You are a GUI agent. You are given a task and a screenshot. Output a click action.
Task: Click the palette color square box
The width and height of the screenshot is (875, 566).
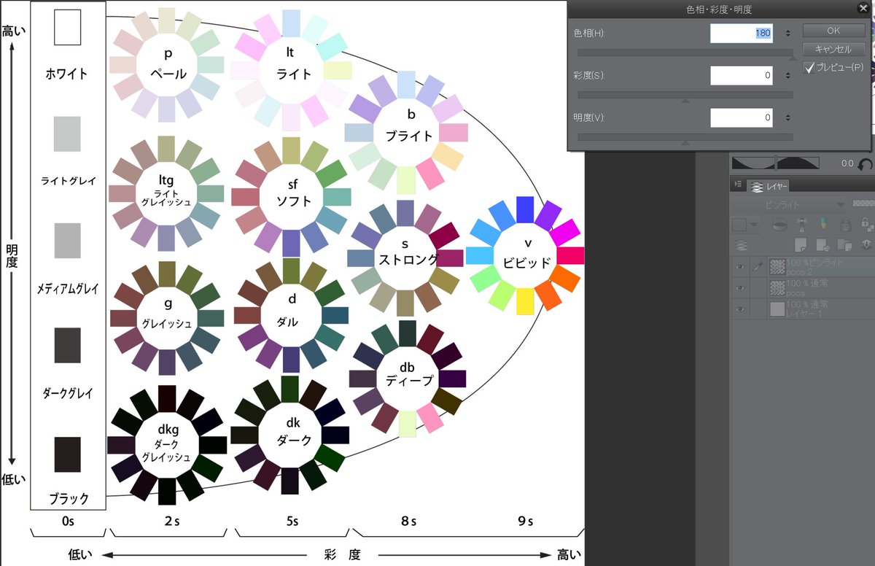click(739, 225)
